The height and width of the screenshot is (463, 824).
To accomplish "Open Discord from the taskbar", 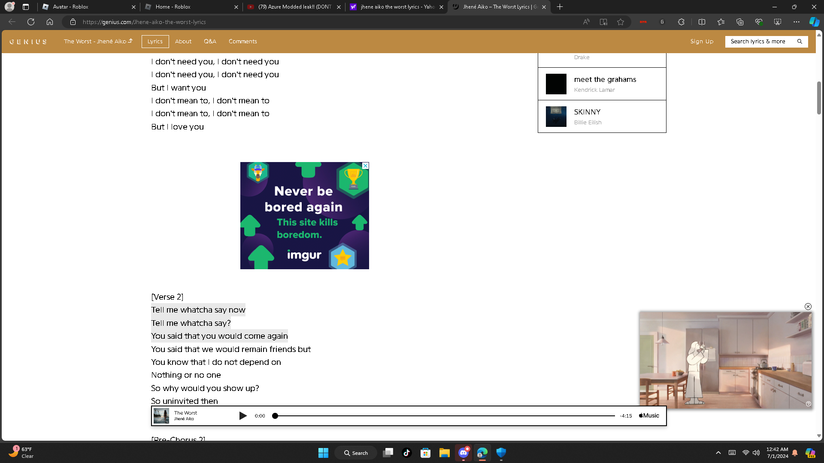I will click(x=463, y=453).
